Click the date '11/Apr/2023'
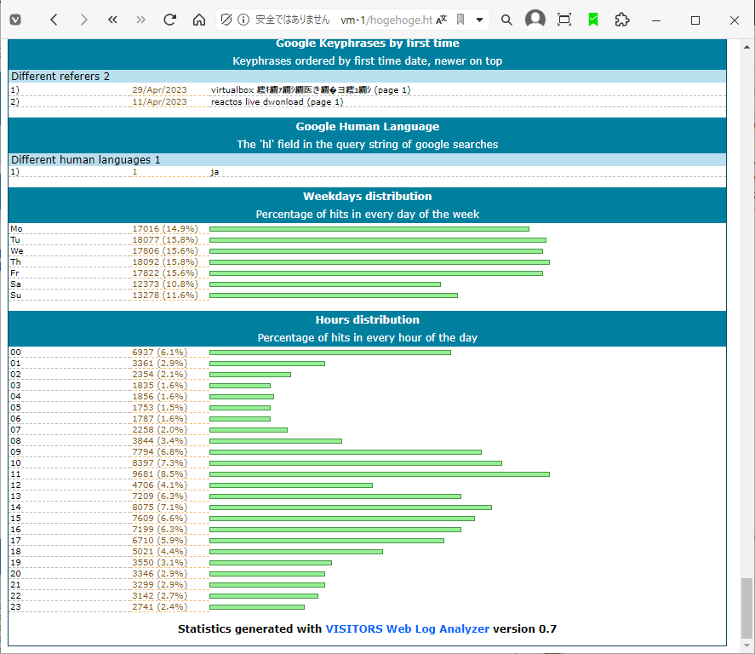The width and height of the screenshot is (755, 654). click(159, 102)
